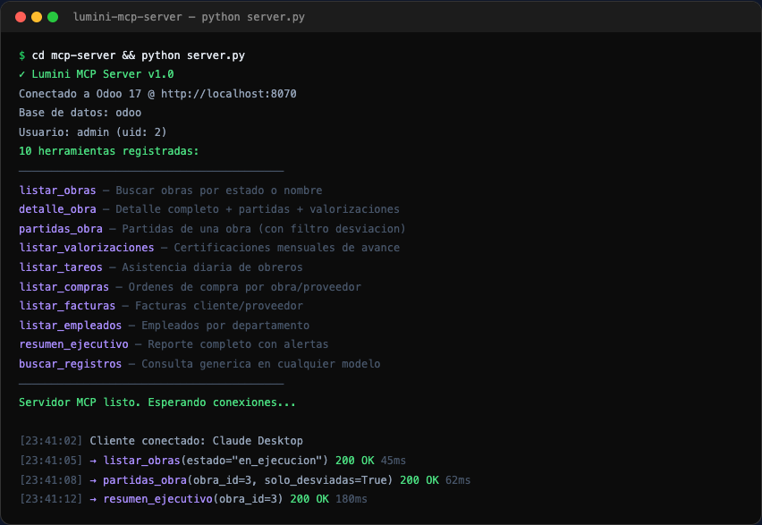Click description 'Ordenes de compra por obra/proveedor'
Image resolution: width=762 pixels, height=525 pixels.
[x=245, y=287]
